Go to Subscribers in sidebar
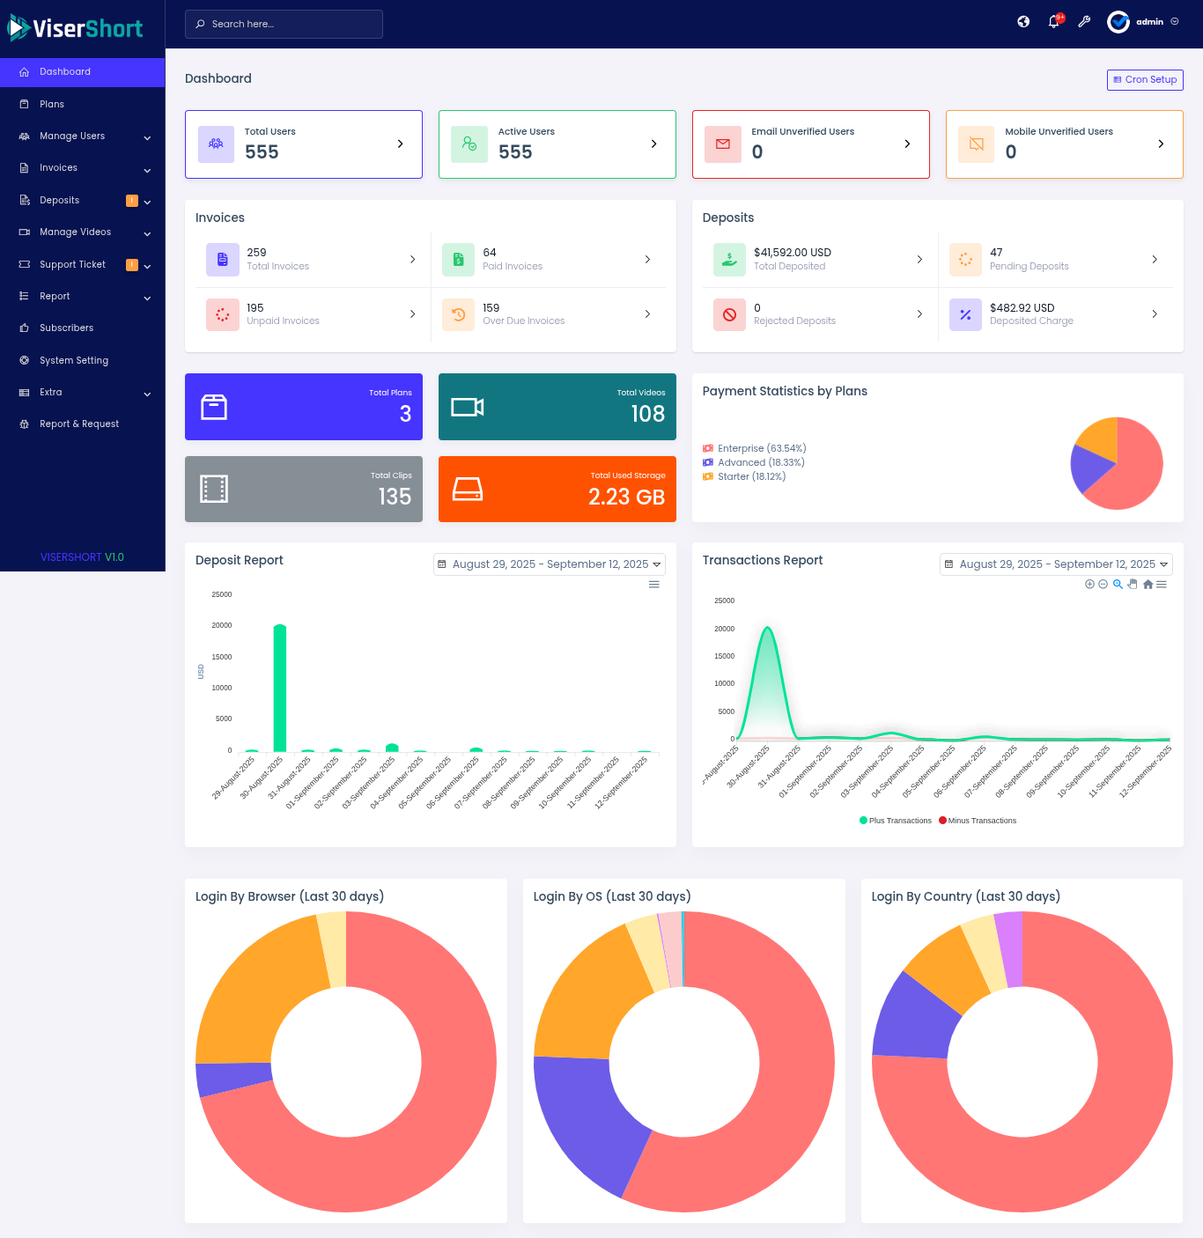The height and width of the screenshot is (1238, 1203). click(x=66, y=328)
